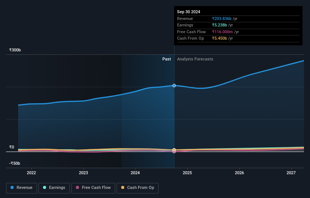Select the 2024 x-axis label

135,173
